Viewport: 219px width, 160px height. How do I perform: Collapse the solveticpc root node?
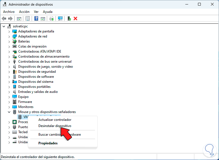4,26
